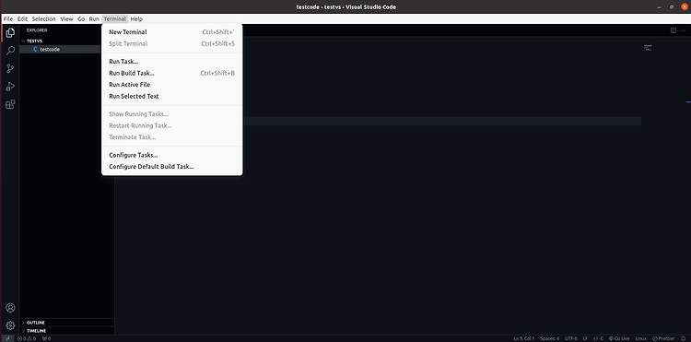Open the Manage gear icon
691x342 pixels.
coord(10,325)
